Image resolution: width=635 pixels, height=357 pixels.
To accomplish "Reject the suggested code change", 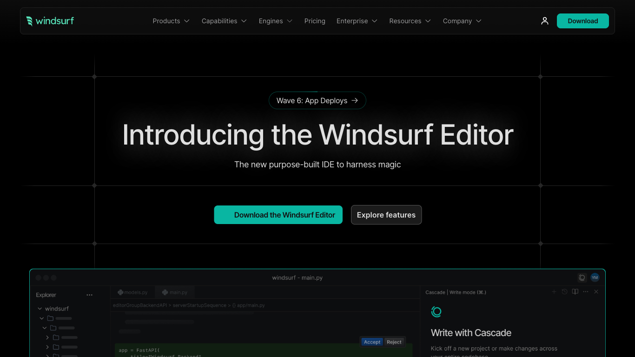I will pyautogui.click(x=394, y=342).
